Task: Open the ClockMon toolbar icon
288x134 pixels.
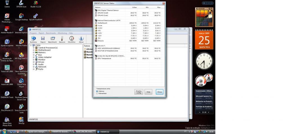Action: 72,39
